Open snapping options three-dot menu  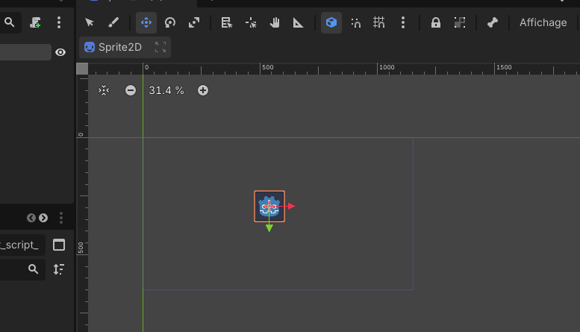coord(403,22)
